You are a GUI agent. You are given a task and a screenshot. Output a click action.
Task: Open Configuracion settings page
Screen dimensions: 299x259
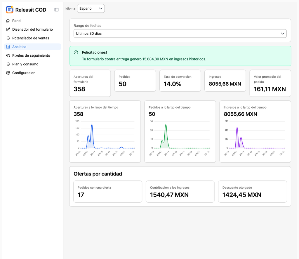click(x=32, y=73)
